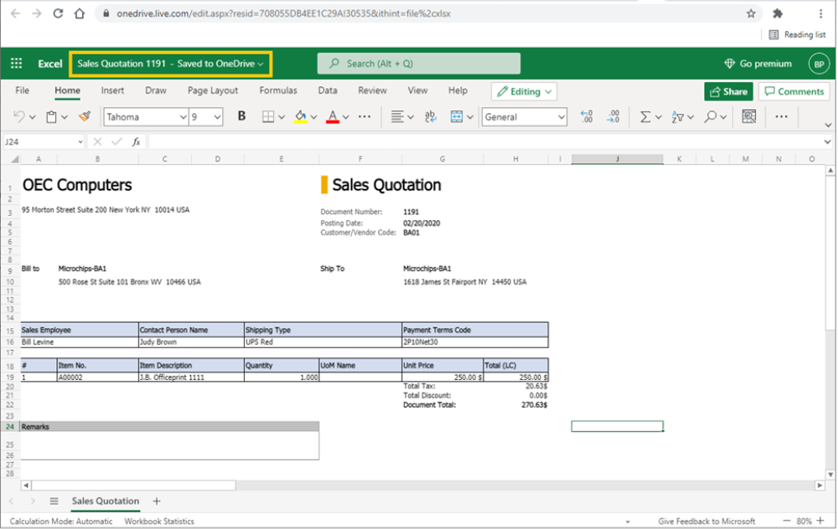
Task: Open ribbon overflow ellipsis at right
Action: (x=781, y=116)
